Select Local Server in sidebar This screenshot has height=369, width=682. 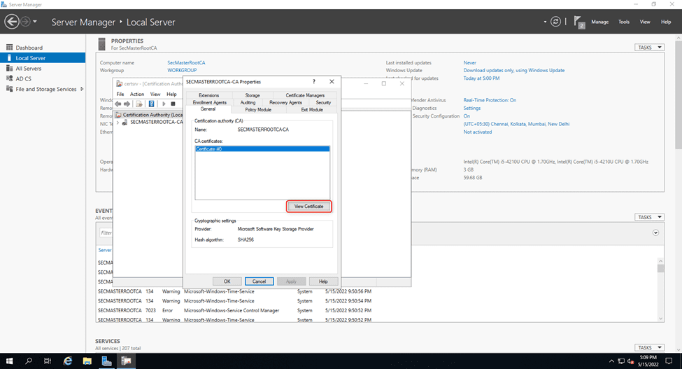tap(43, 58)
